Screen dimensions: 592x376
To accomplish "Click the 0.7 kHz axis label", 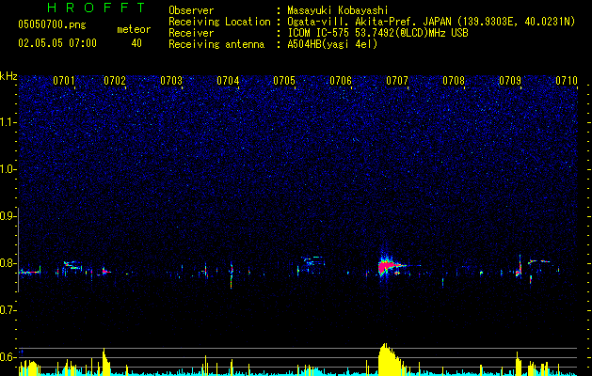I will (8, 310).
